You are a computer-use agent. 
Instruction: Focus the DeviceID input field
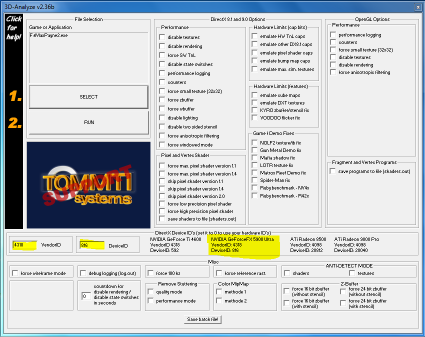click(x=92, y=245)
